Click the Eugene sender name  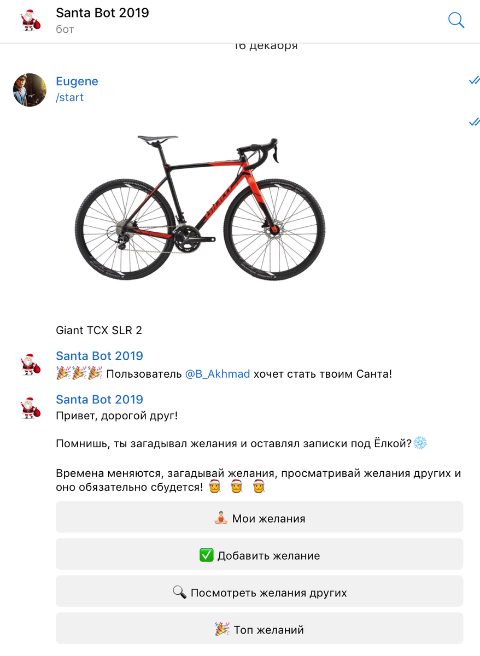(77, 81)
